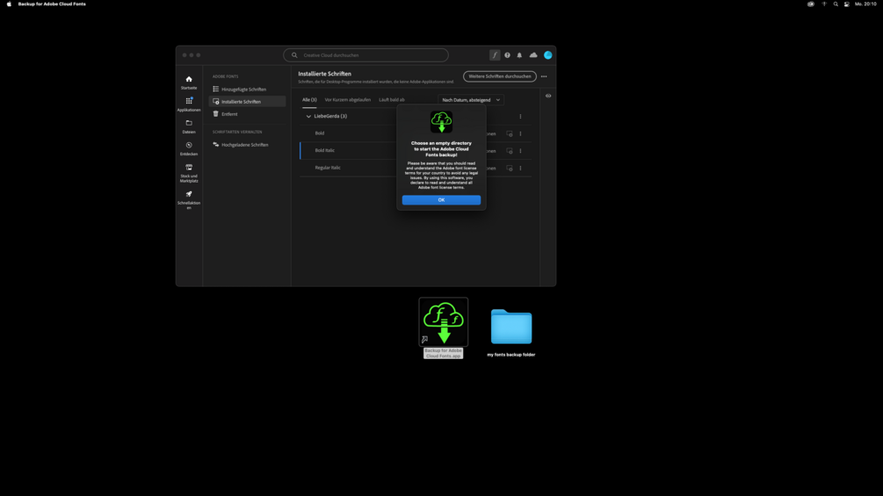This screenshot has height=496, width=883.
Task: Open the Entfernt trash entry
Action: pyautogui.click(x=247, y=113)
